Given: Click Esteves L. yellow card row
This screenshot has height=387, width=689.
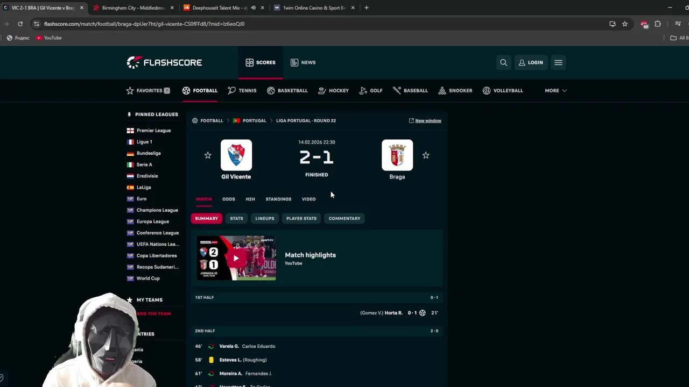Looking at the screenshot, I should tap(317, 360).
